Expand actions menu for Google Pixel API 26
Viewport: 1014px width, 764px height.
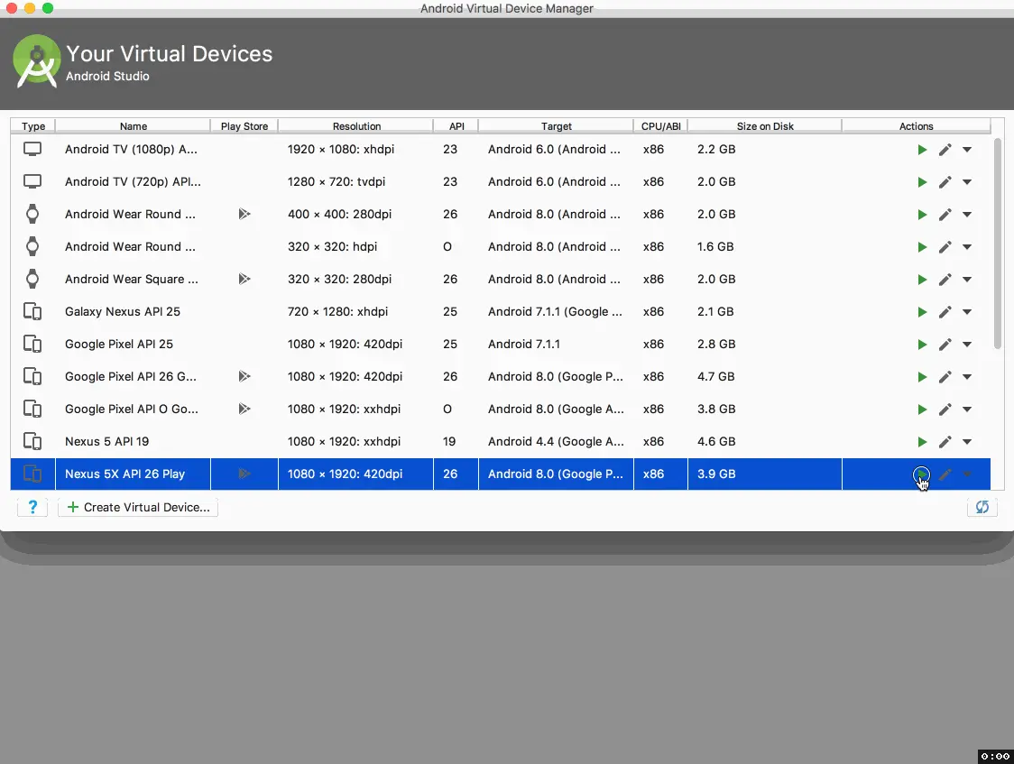pyautogui.click(x=967, y=377)
